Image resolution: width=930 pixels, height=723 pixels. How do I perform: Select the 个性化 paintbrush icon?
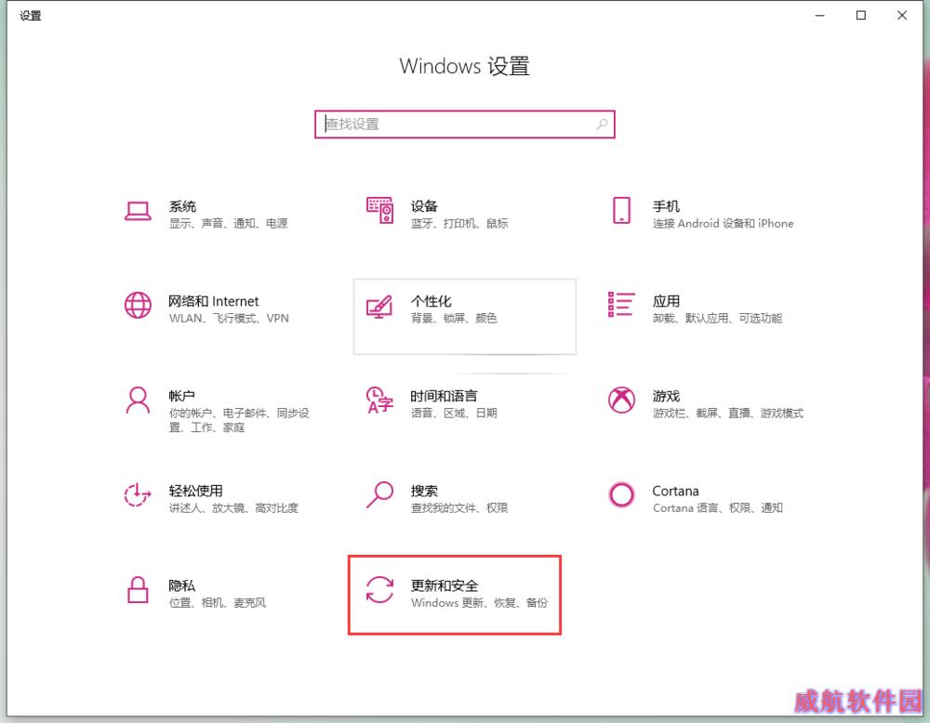(379, 306)
